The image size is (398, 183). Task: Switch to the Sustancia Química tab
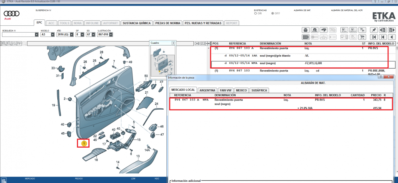coord(137,23)
